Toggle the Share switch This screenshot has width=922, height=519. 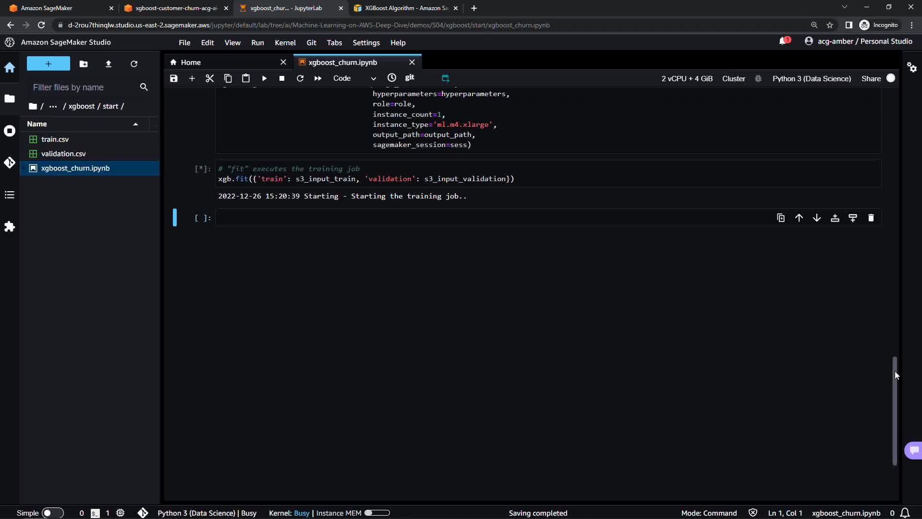point(891,78)
